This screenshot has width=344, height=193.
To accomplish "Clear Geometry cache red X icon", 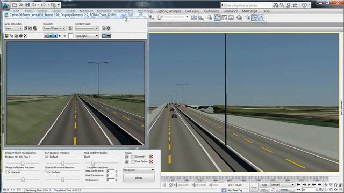I will (x=151, y=157).
